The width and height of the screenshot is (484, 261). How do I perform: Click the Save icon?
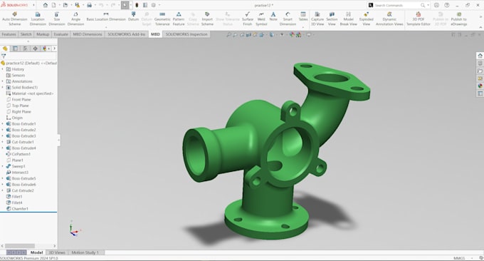click(77, 5)
